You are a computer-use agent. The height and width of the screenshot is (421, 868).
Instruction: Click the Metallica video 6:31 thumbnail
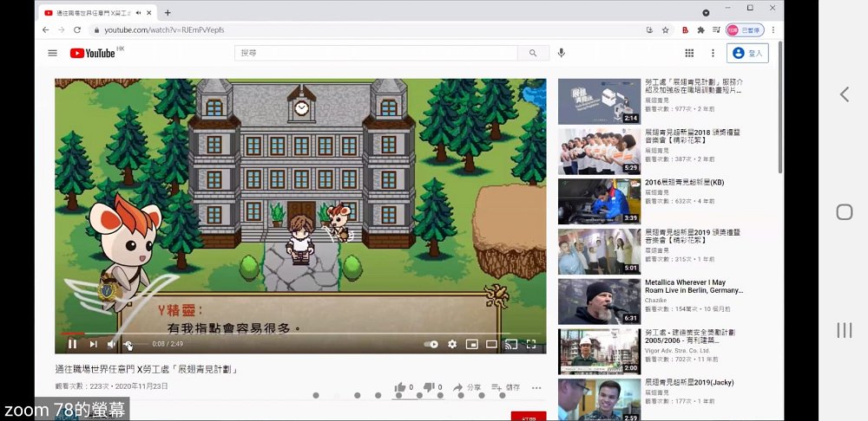599,301
